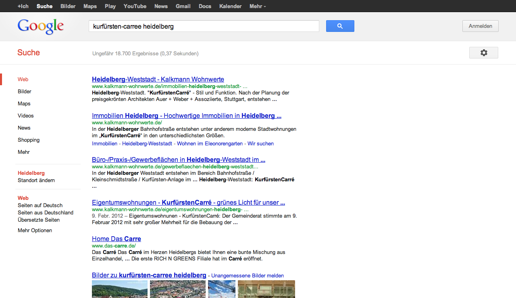
Task: Focus the search field with kurfürsten-carree heidelberg
Action: [204, 26]
